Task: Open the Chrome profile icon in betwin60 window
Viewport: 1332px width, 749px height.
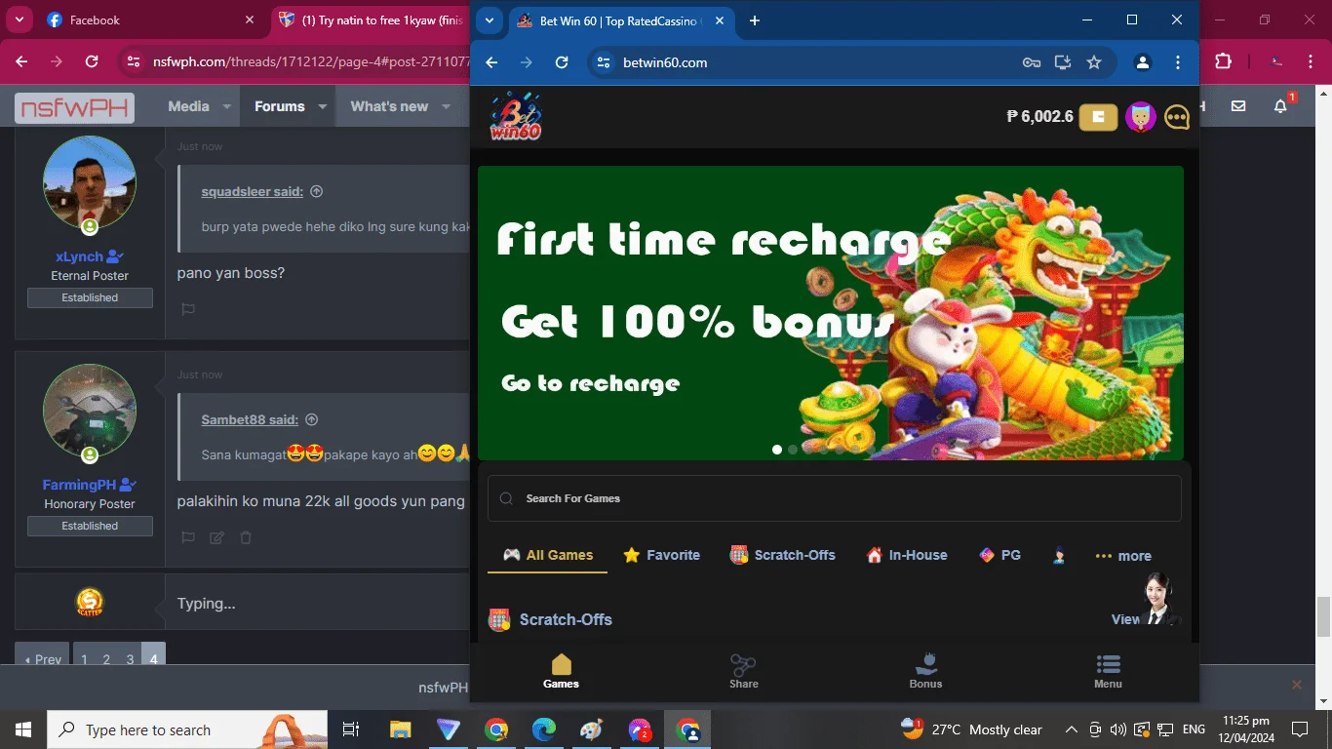Action: pos(1142,62)
